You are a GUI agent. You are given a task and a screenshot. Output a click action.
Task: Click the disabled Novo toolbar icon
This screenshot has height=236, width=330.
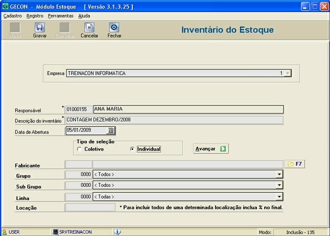(x=15, y=28)
